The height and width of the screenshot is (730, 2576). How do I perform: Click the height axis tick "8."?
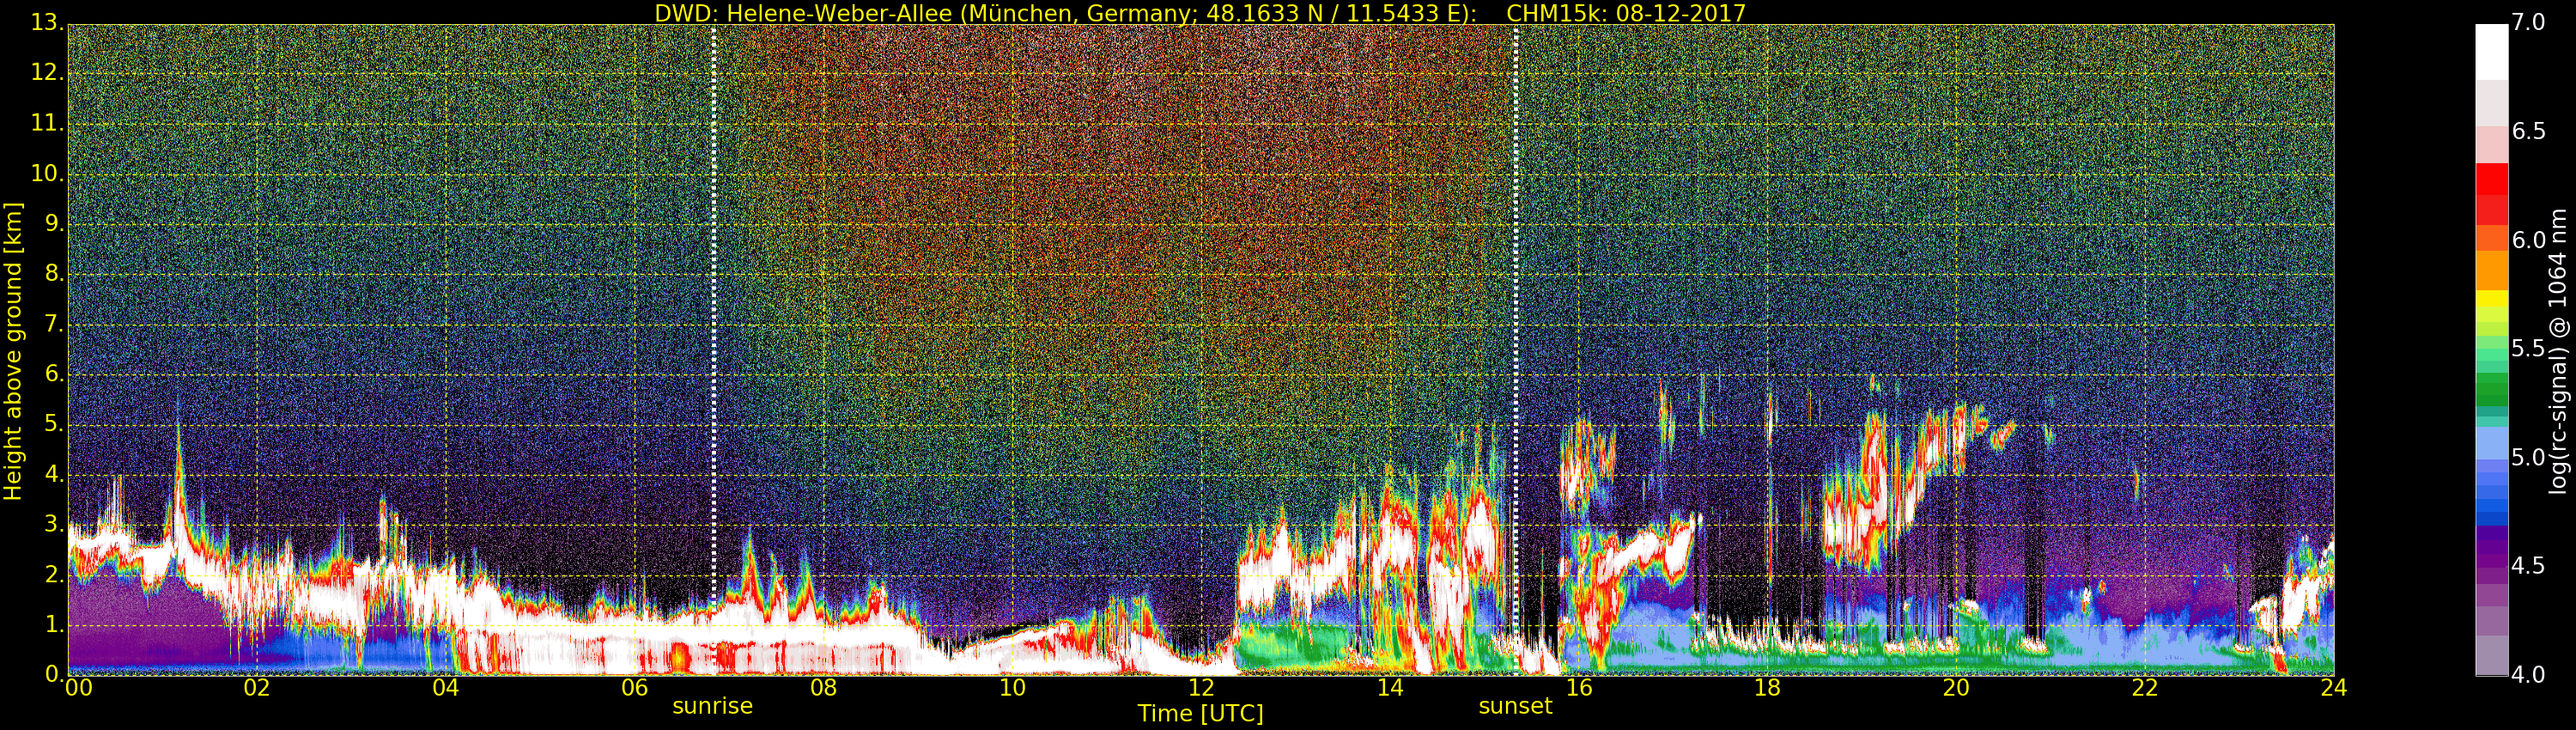pos(54,274)
